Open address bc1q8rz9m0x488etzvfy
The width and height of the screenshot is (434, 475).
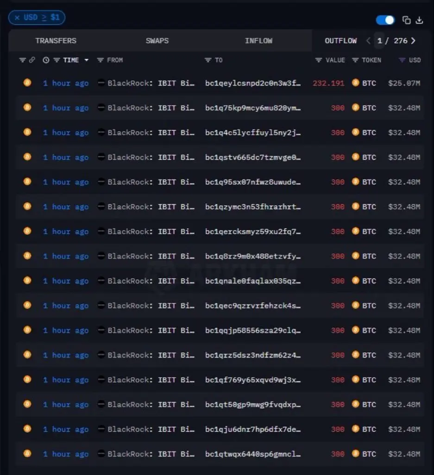click(253, 256)
